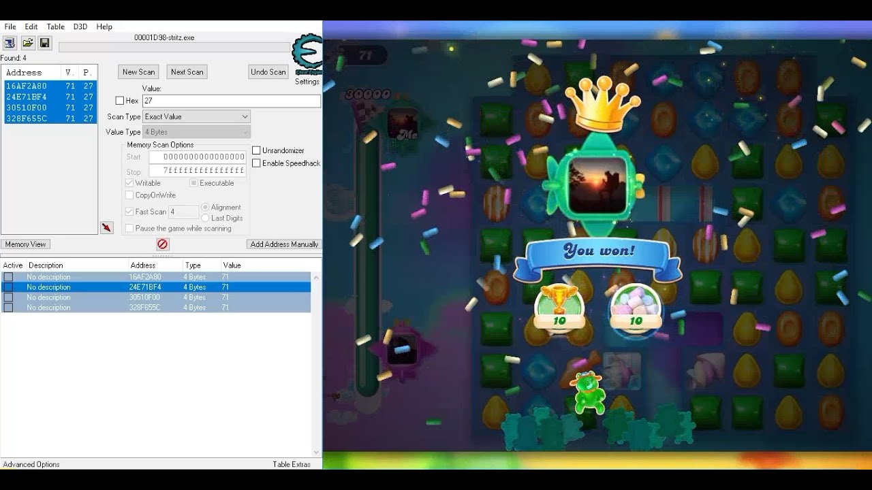Open Table Extras
The image size is (872, 490).
(x=292, y=464)
